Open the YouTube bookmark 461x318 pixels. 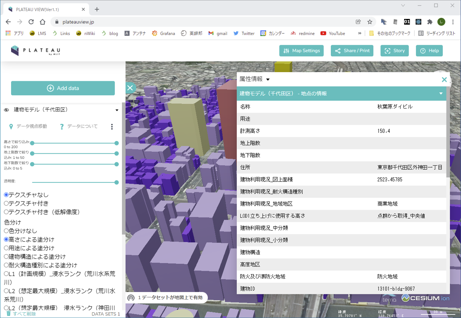333,33
